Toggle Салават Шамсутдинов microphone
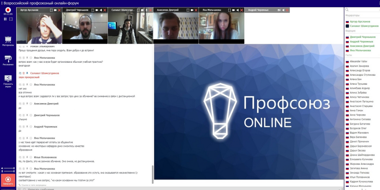Screen dimensions: 380x190 (x=146, y=10)
